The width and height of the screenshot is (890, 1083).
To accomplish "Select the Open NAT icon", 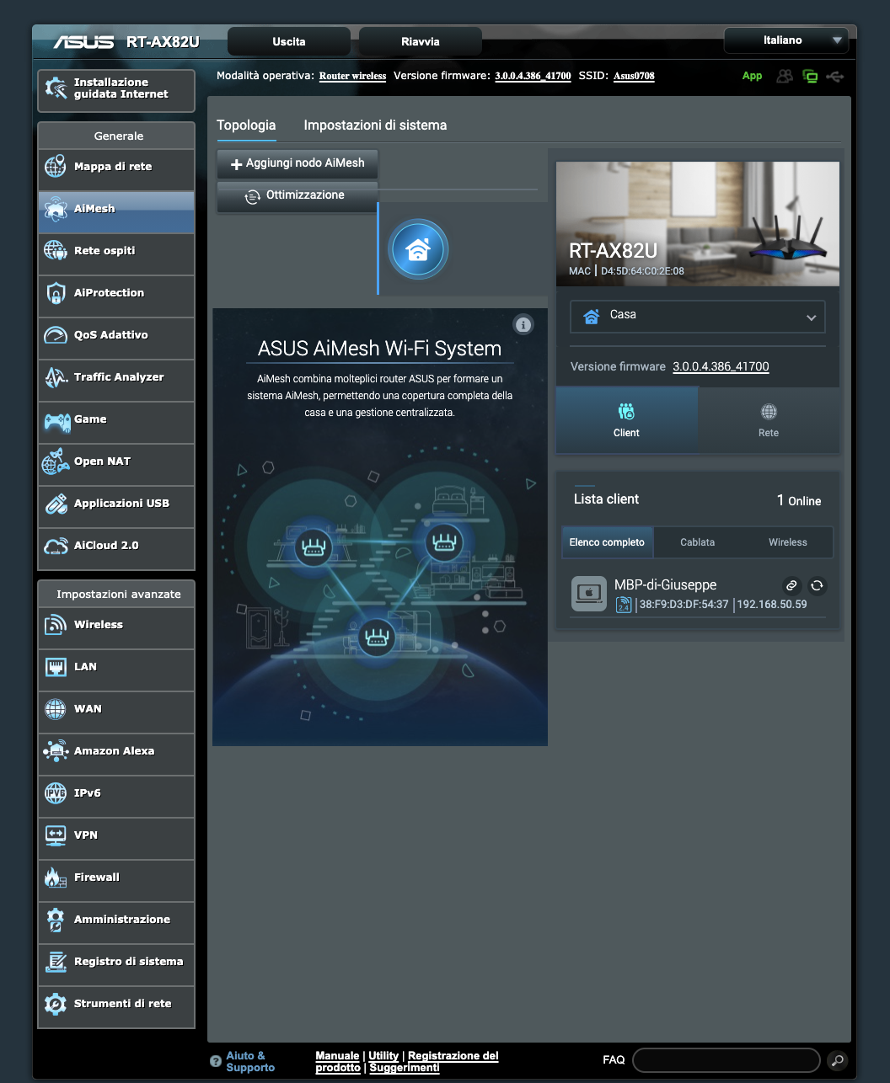I will 56,461.
